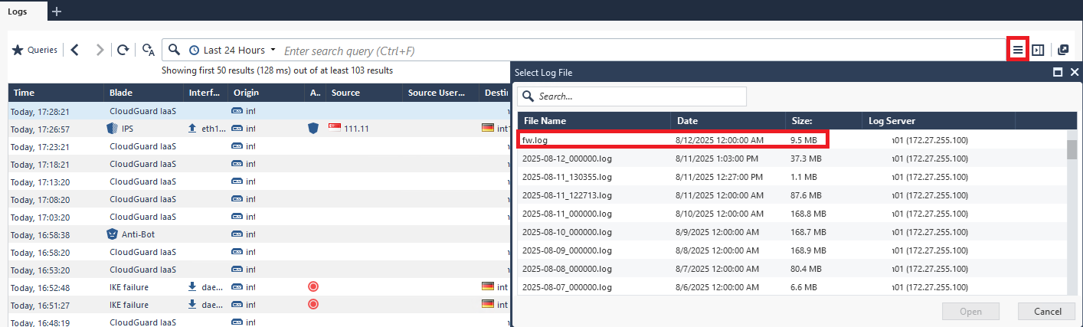The height and width of the screenshot is (327, 1083).
Task: Close the Select Log File dialog
Action: [1075, 72]
